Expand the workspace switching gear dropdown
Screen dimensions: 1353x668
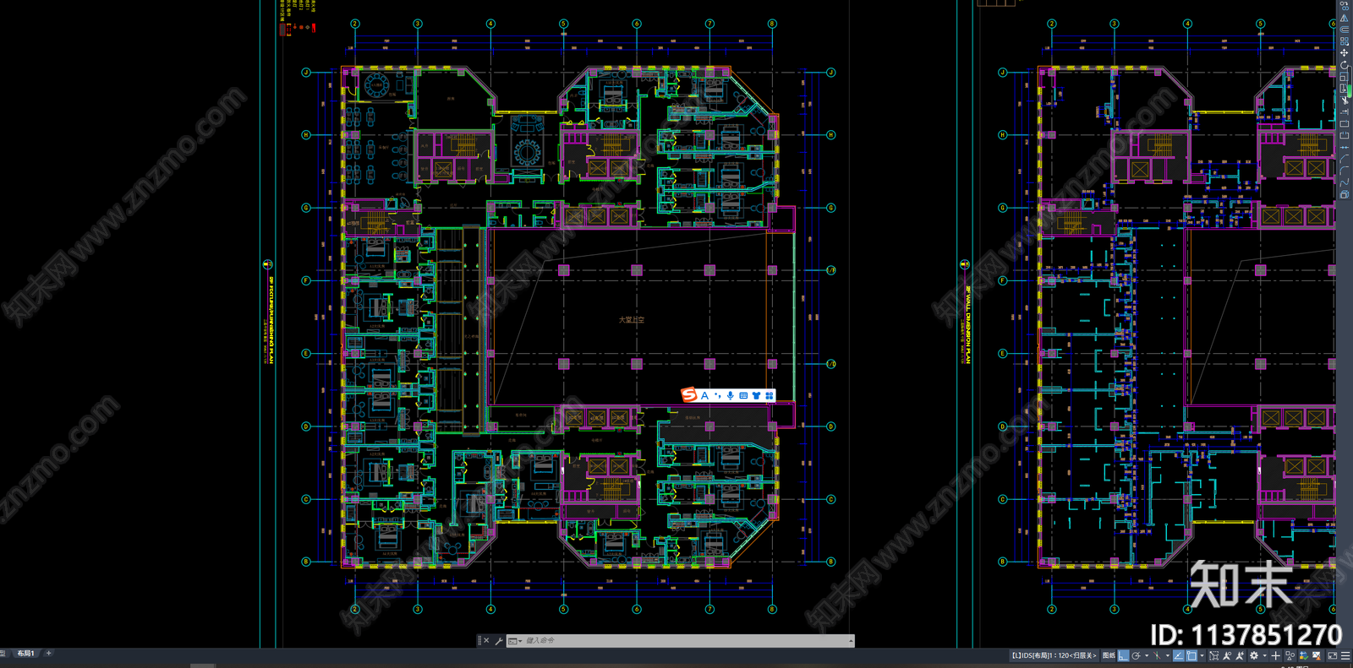coord(1265,655)
